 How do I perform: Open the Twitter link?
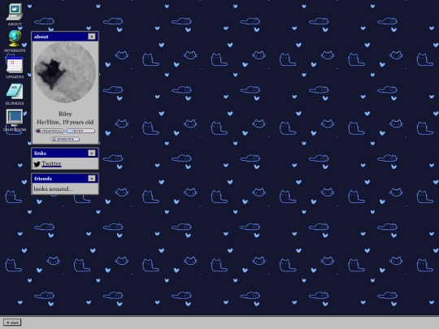[x=51, y=163]
